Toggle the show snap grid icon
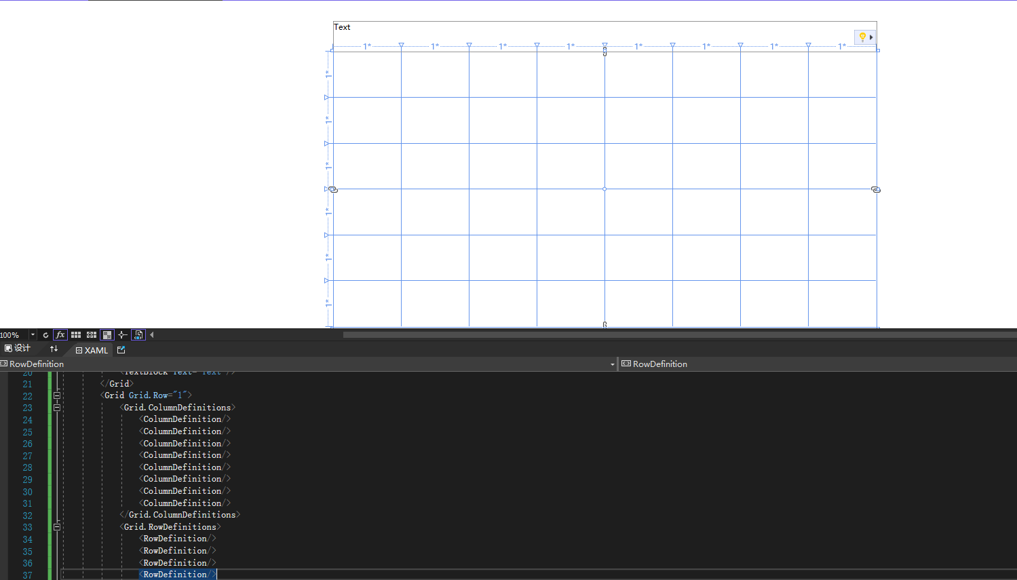The width and height of the screenshot is (1017, 580). [x=76, y=335]
